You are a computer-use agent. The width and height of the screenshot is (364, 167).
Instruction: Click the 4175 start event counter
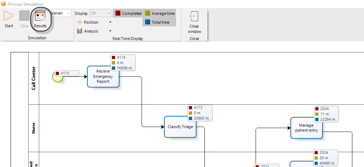(x=67, y=74)
